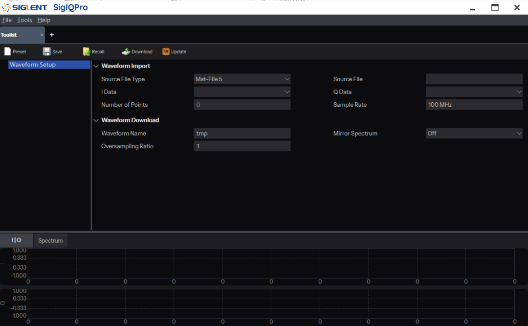Screen dimensions: 528x326
Task: Click the SIGLENT logo icon
Action: [6, 7]
